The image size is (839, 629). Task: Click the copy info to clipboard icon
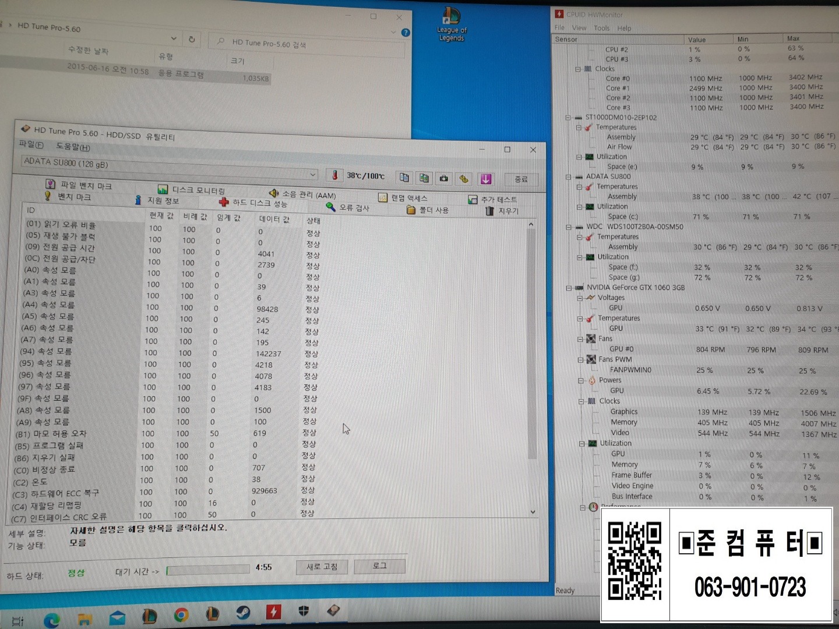[404, 177]
